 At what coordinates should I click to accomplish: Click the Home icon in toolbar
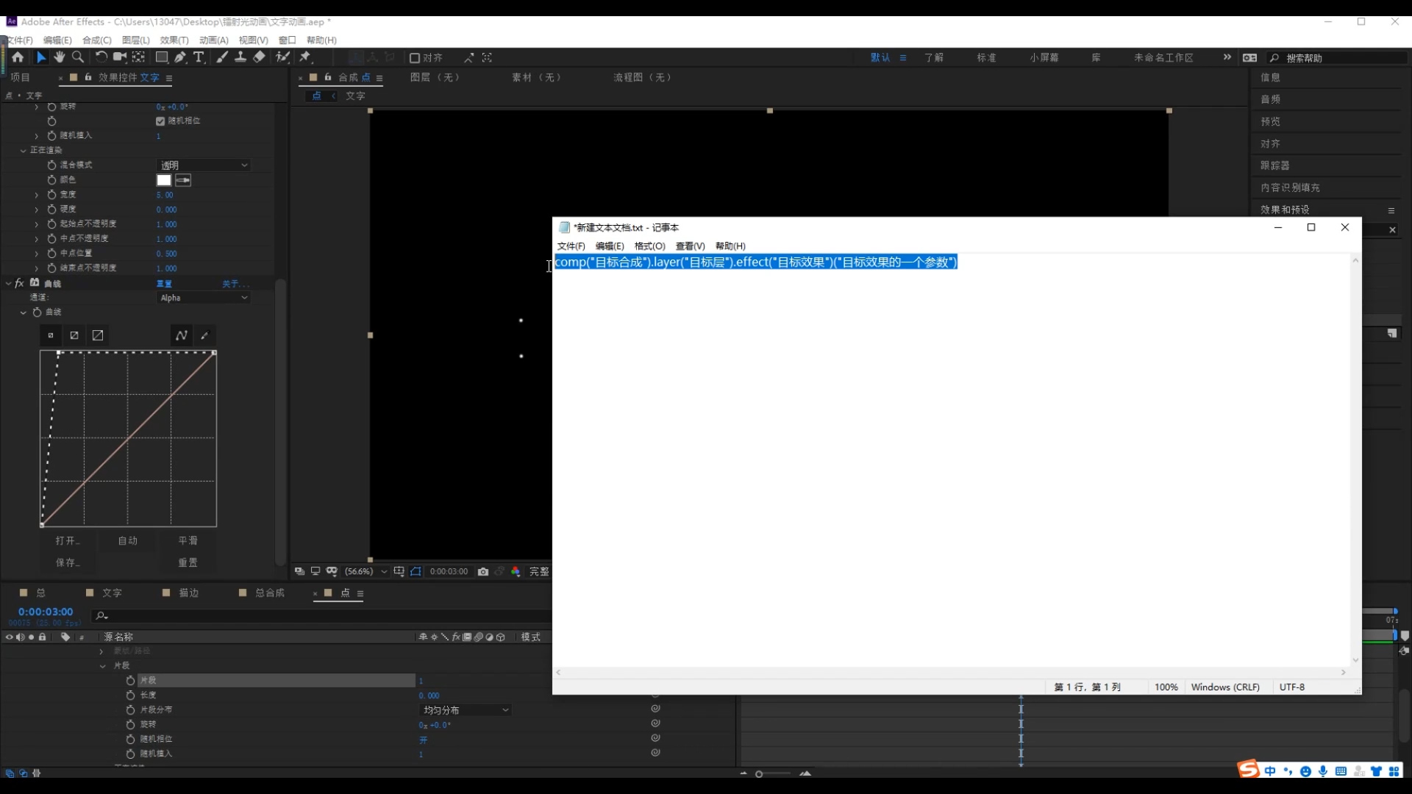tap(18, 57)
